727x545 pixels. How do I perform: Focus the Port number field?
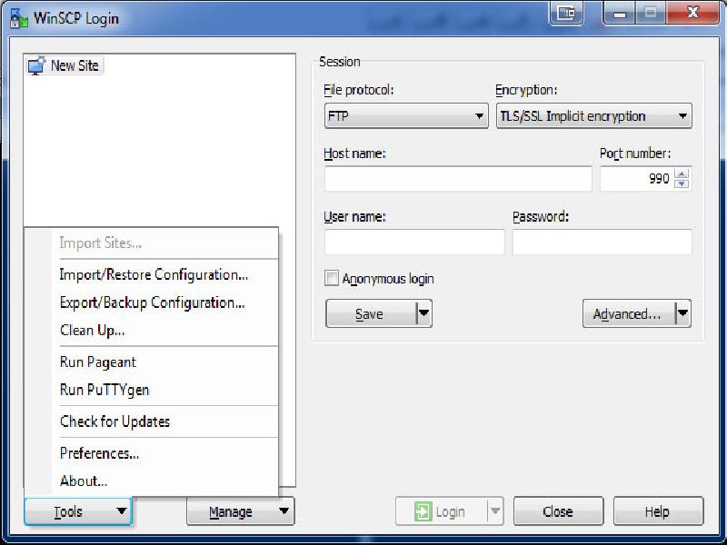point(636,178)
